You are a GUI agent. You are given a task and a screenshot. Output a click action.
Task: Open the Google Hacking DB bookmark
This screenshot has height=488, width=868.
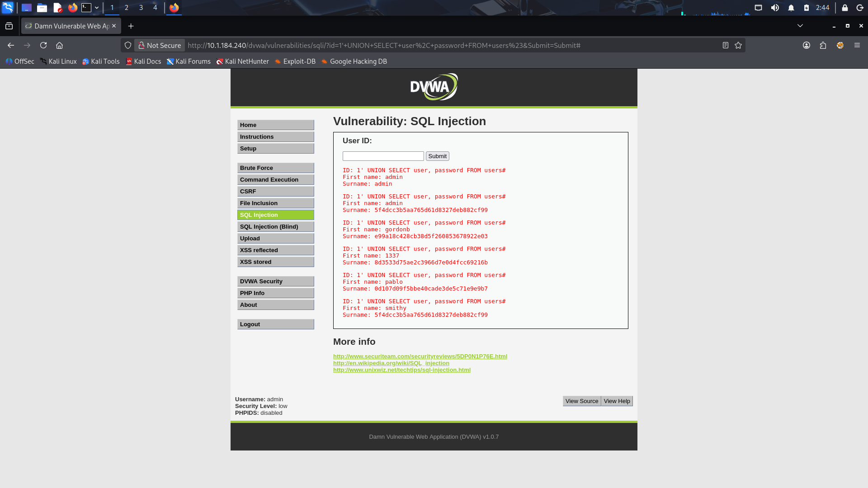point(354,61)
